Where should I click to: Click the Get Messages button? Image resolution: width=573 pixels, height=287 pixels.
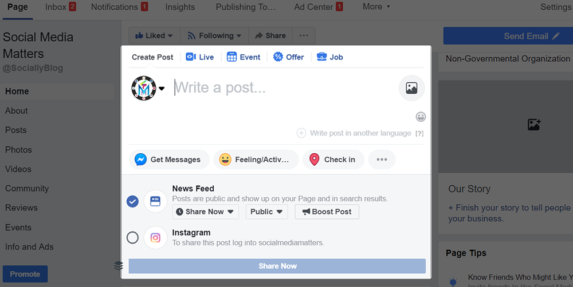click(x=169, y=160)
